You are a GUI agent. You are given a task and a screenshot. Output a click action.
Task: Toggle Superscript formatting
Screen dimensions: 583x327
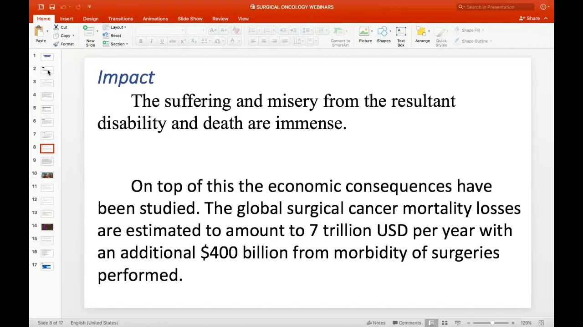pyautogui.click(x=183, y=41)
